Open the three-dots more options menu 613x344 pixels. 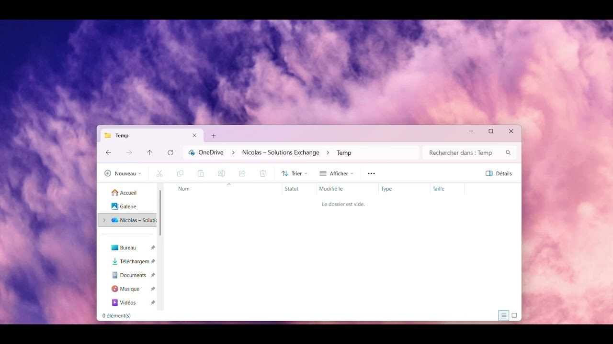[x=371, y=173]
